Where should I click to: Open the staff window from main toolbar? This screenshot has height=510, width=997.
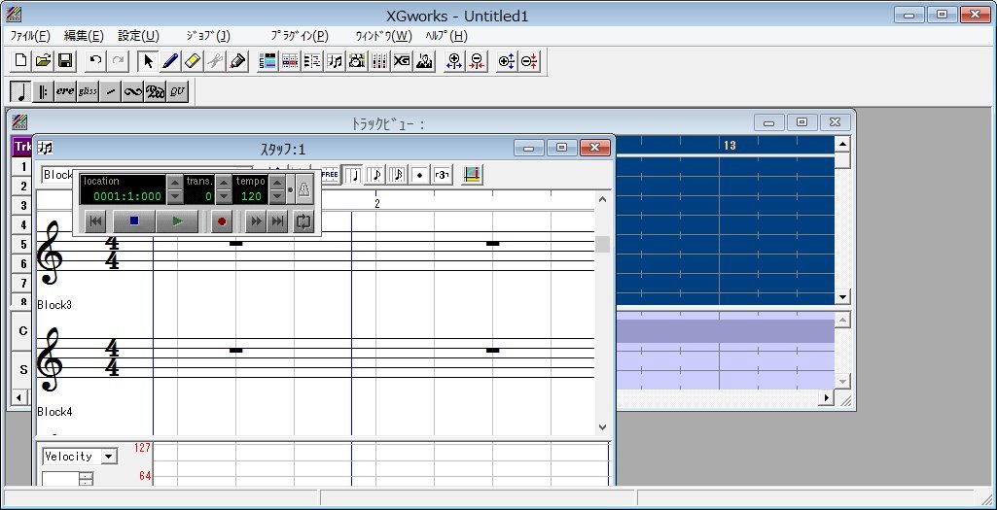point(335,61)
